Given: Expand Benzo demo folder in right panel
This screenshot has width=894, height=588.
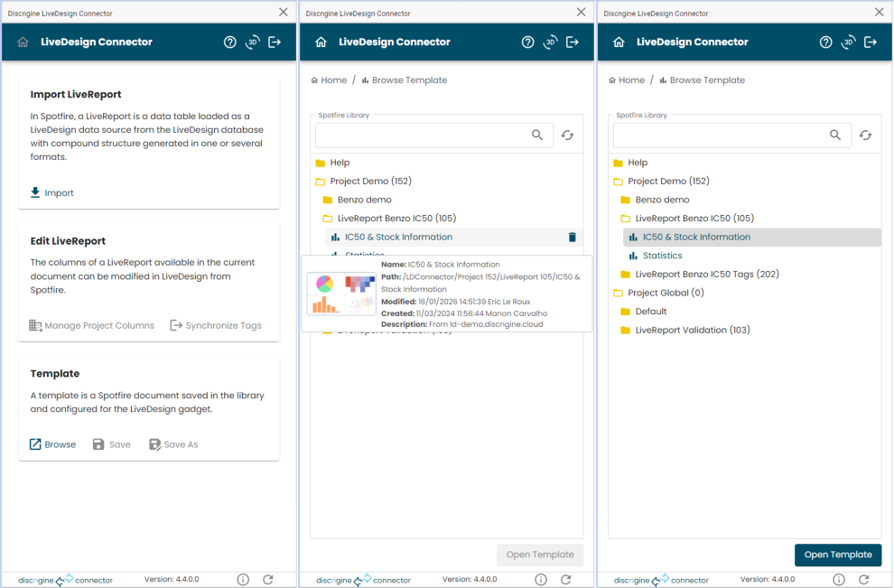Looking at the screenshot, I should [x=655, y=201].
